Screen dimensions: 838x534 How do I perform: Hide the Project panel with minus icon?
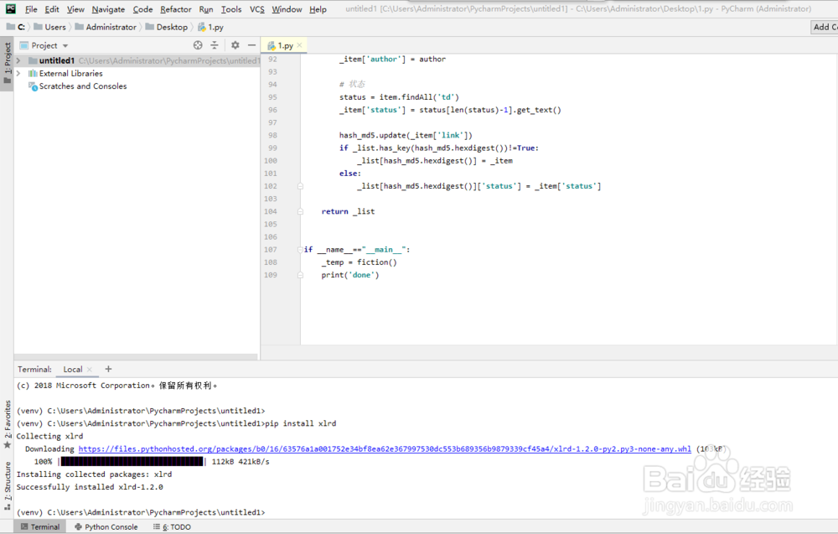pos(251,45)
